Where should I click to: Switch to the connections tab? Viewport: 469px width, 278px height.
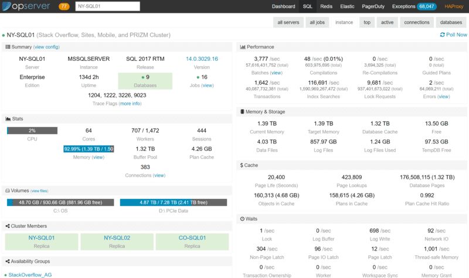point(417,22)
